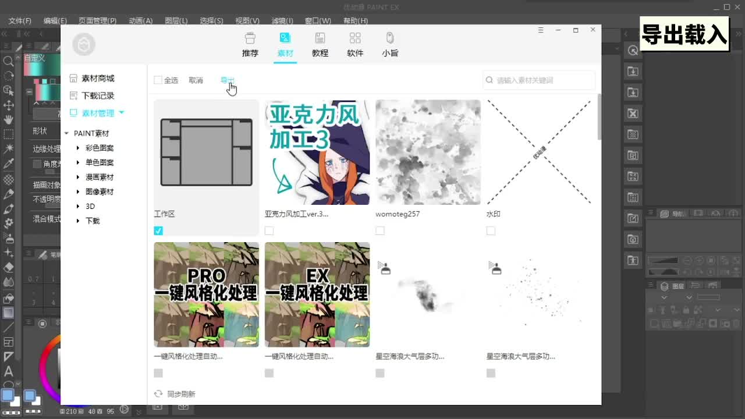Select the rectangular Marquee selection tool
Image resolution: width=745 pixels, height=419 pixels.
point(9,134)
